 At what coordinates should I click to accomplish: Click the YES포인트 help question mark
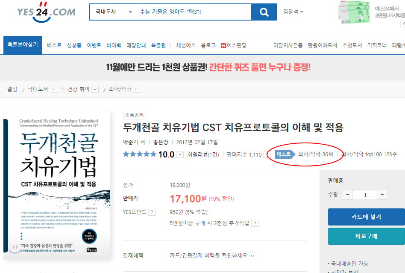(152, 212)
